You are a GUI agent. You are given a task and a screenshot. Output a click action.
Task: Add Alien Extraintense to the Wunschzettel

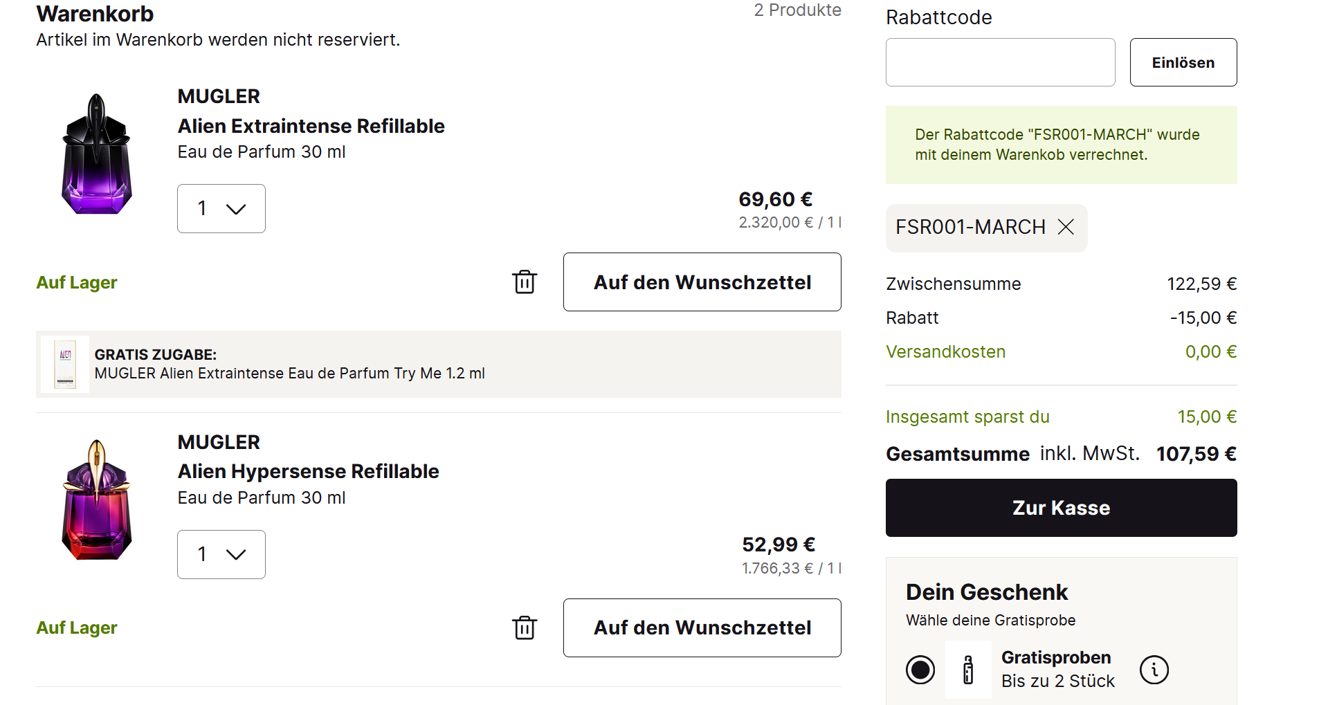pyautogui.click(x=702, y=282)
